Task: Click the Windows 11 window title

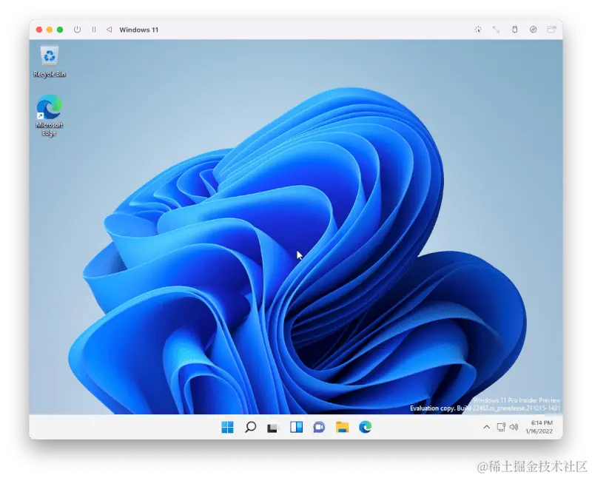Action: pyautogui.click(x=139, y=30)
